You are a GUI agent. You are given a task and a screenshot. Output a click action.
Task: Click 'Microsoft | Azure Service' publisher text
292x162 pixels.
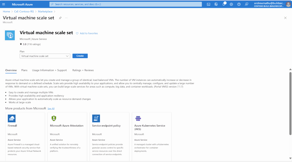(x=33, y=39)
